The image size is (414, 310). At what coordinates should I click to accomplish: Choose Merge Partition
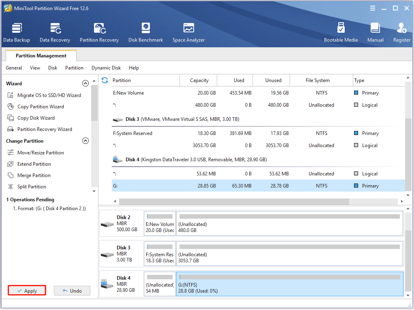tap(29, 175)
